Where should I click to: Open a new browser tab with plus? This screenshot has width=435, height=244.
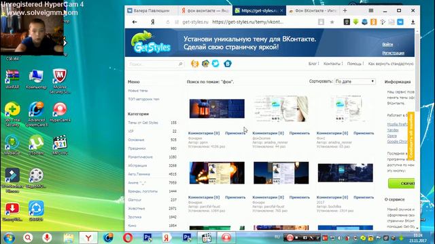(x=345, y=11)
